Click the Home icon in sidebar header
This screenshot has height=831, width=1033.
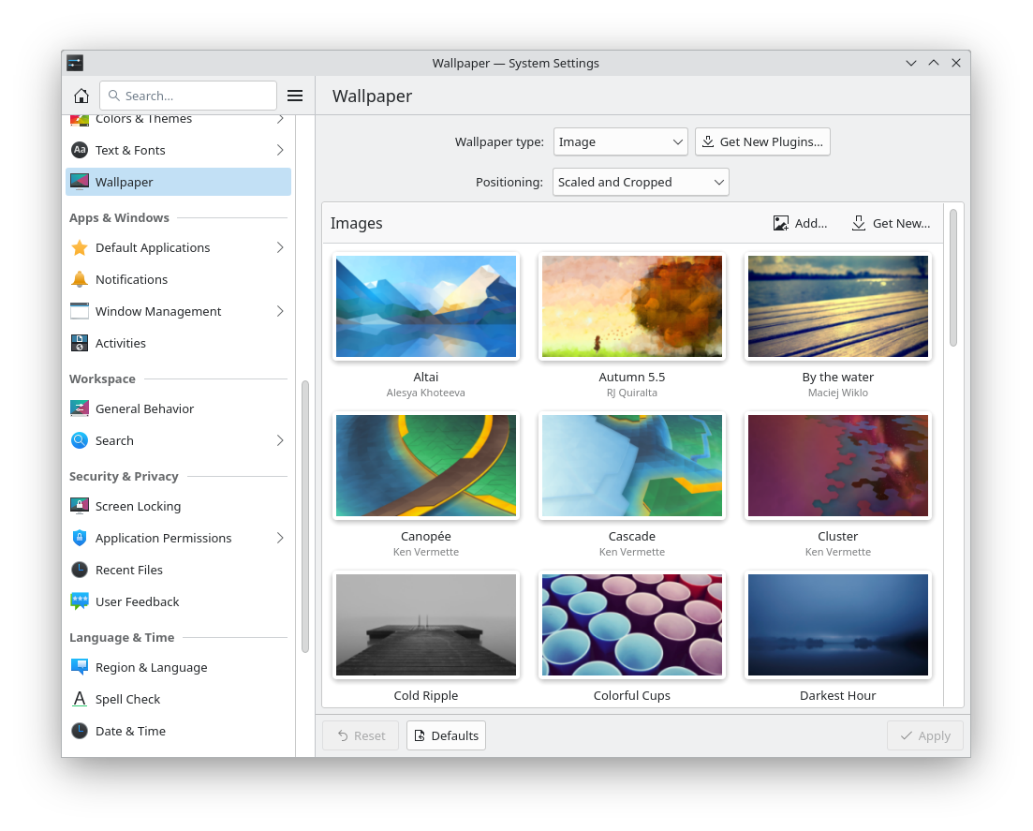point(81,96)
